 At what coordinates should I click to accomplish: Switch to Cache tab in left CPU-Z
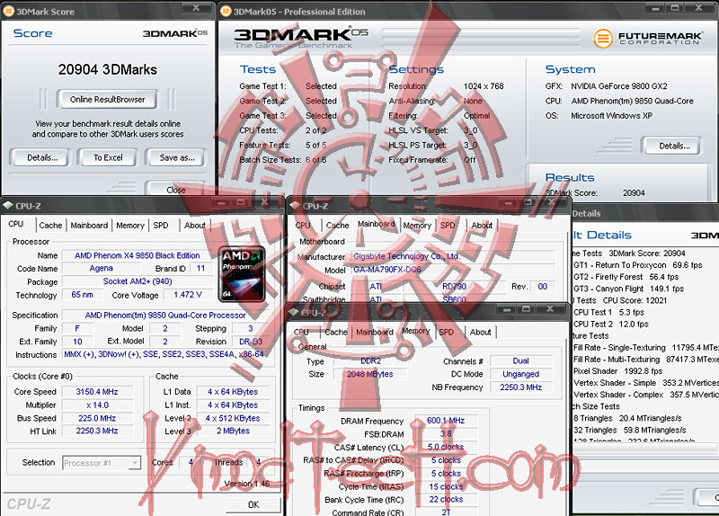click(x=50, y=226)
